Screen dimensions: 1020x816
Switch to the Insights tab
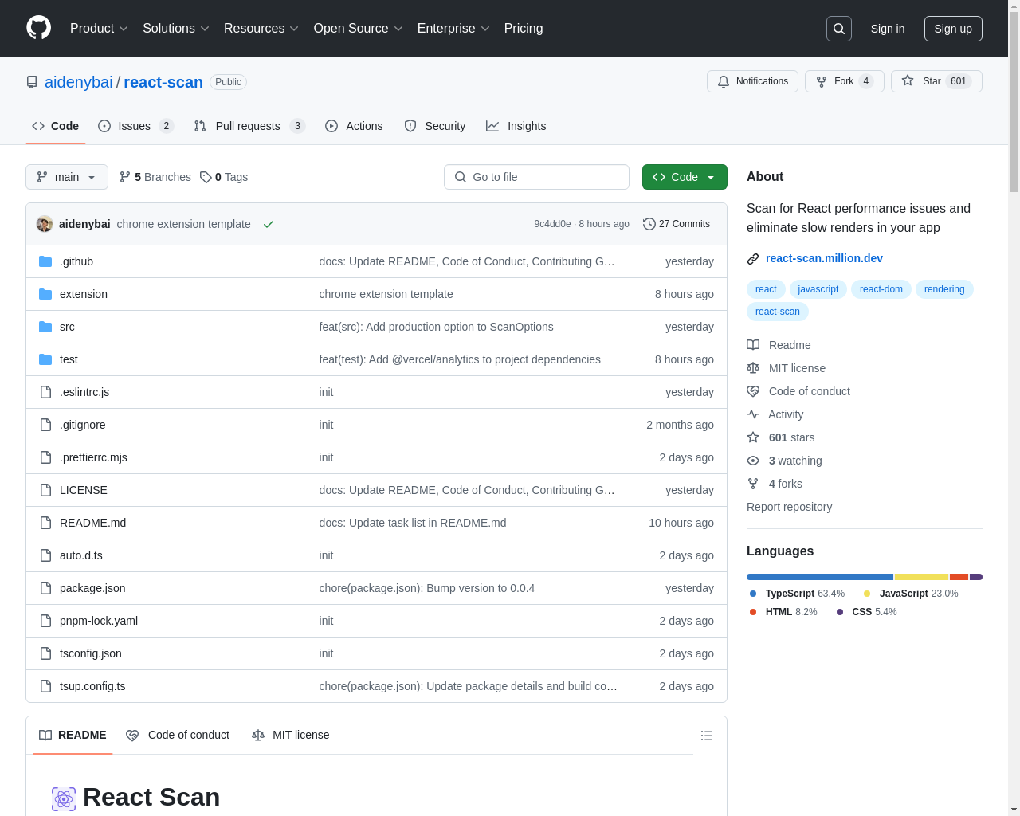(516, 126)
